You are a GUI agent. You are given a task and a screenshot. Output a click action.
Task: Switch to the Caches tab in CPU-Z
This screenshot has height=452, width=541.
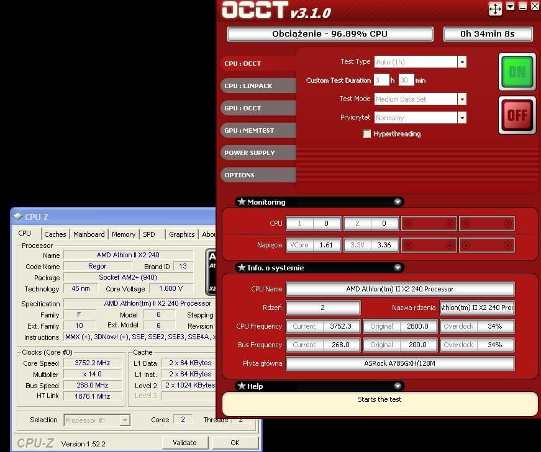[55, 234]
